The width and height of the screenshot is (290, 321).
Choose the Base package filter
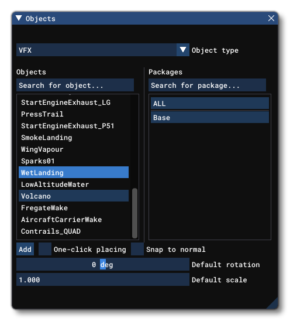click(x=210, y=117)
